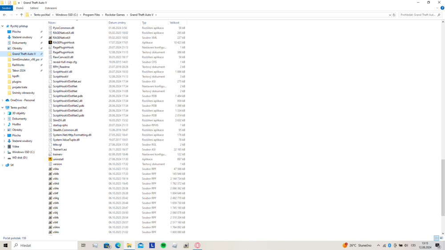Refresh the Grand Theft Auto V folder
The height and width of the screenshot is (250, 445).
(394, 15)
